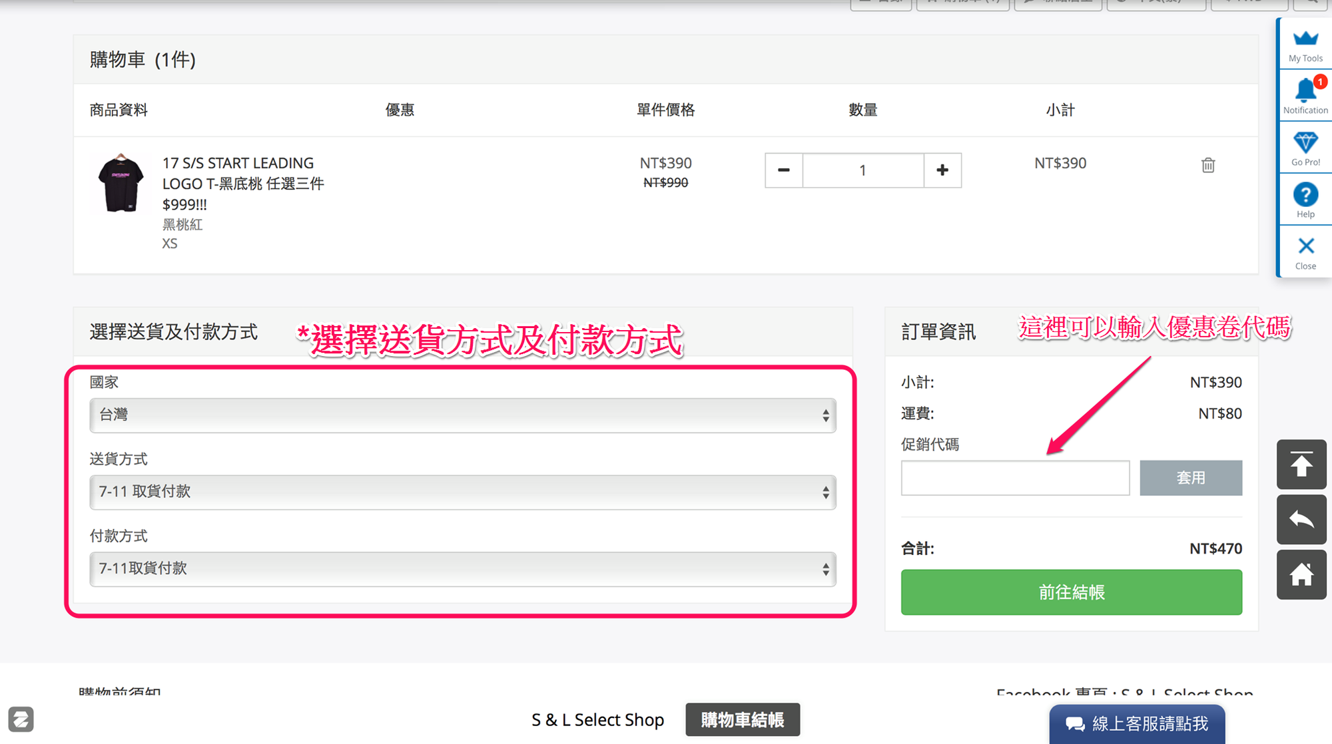Open 線上客服請點我 chat widget
This screenshot has width=1332, height=744.
(x=1136, y=723)
